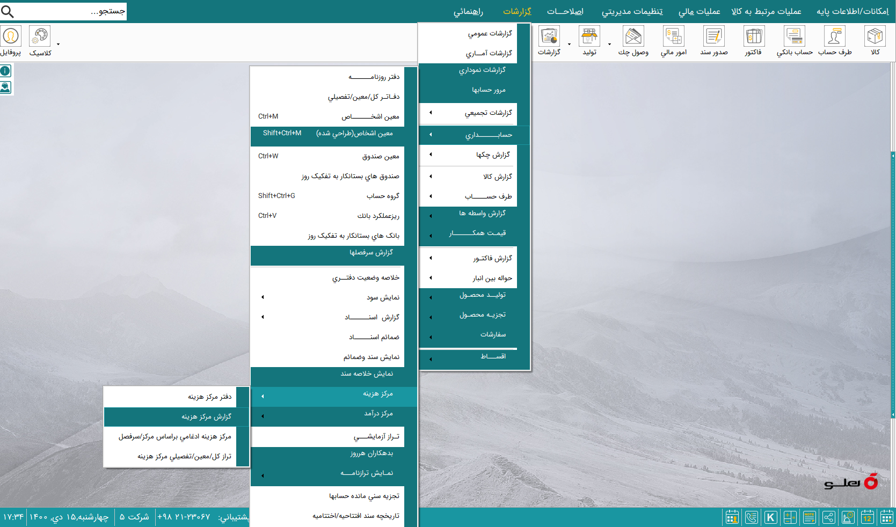Select تجزيه سني مانده حسابها entry
Screen dimensions: 896x527
327,496
